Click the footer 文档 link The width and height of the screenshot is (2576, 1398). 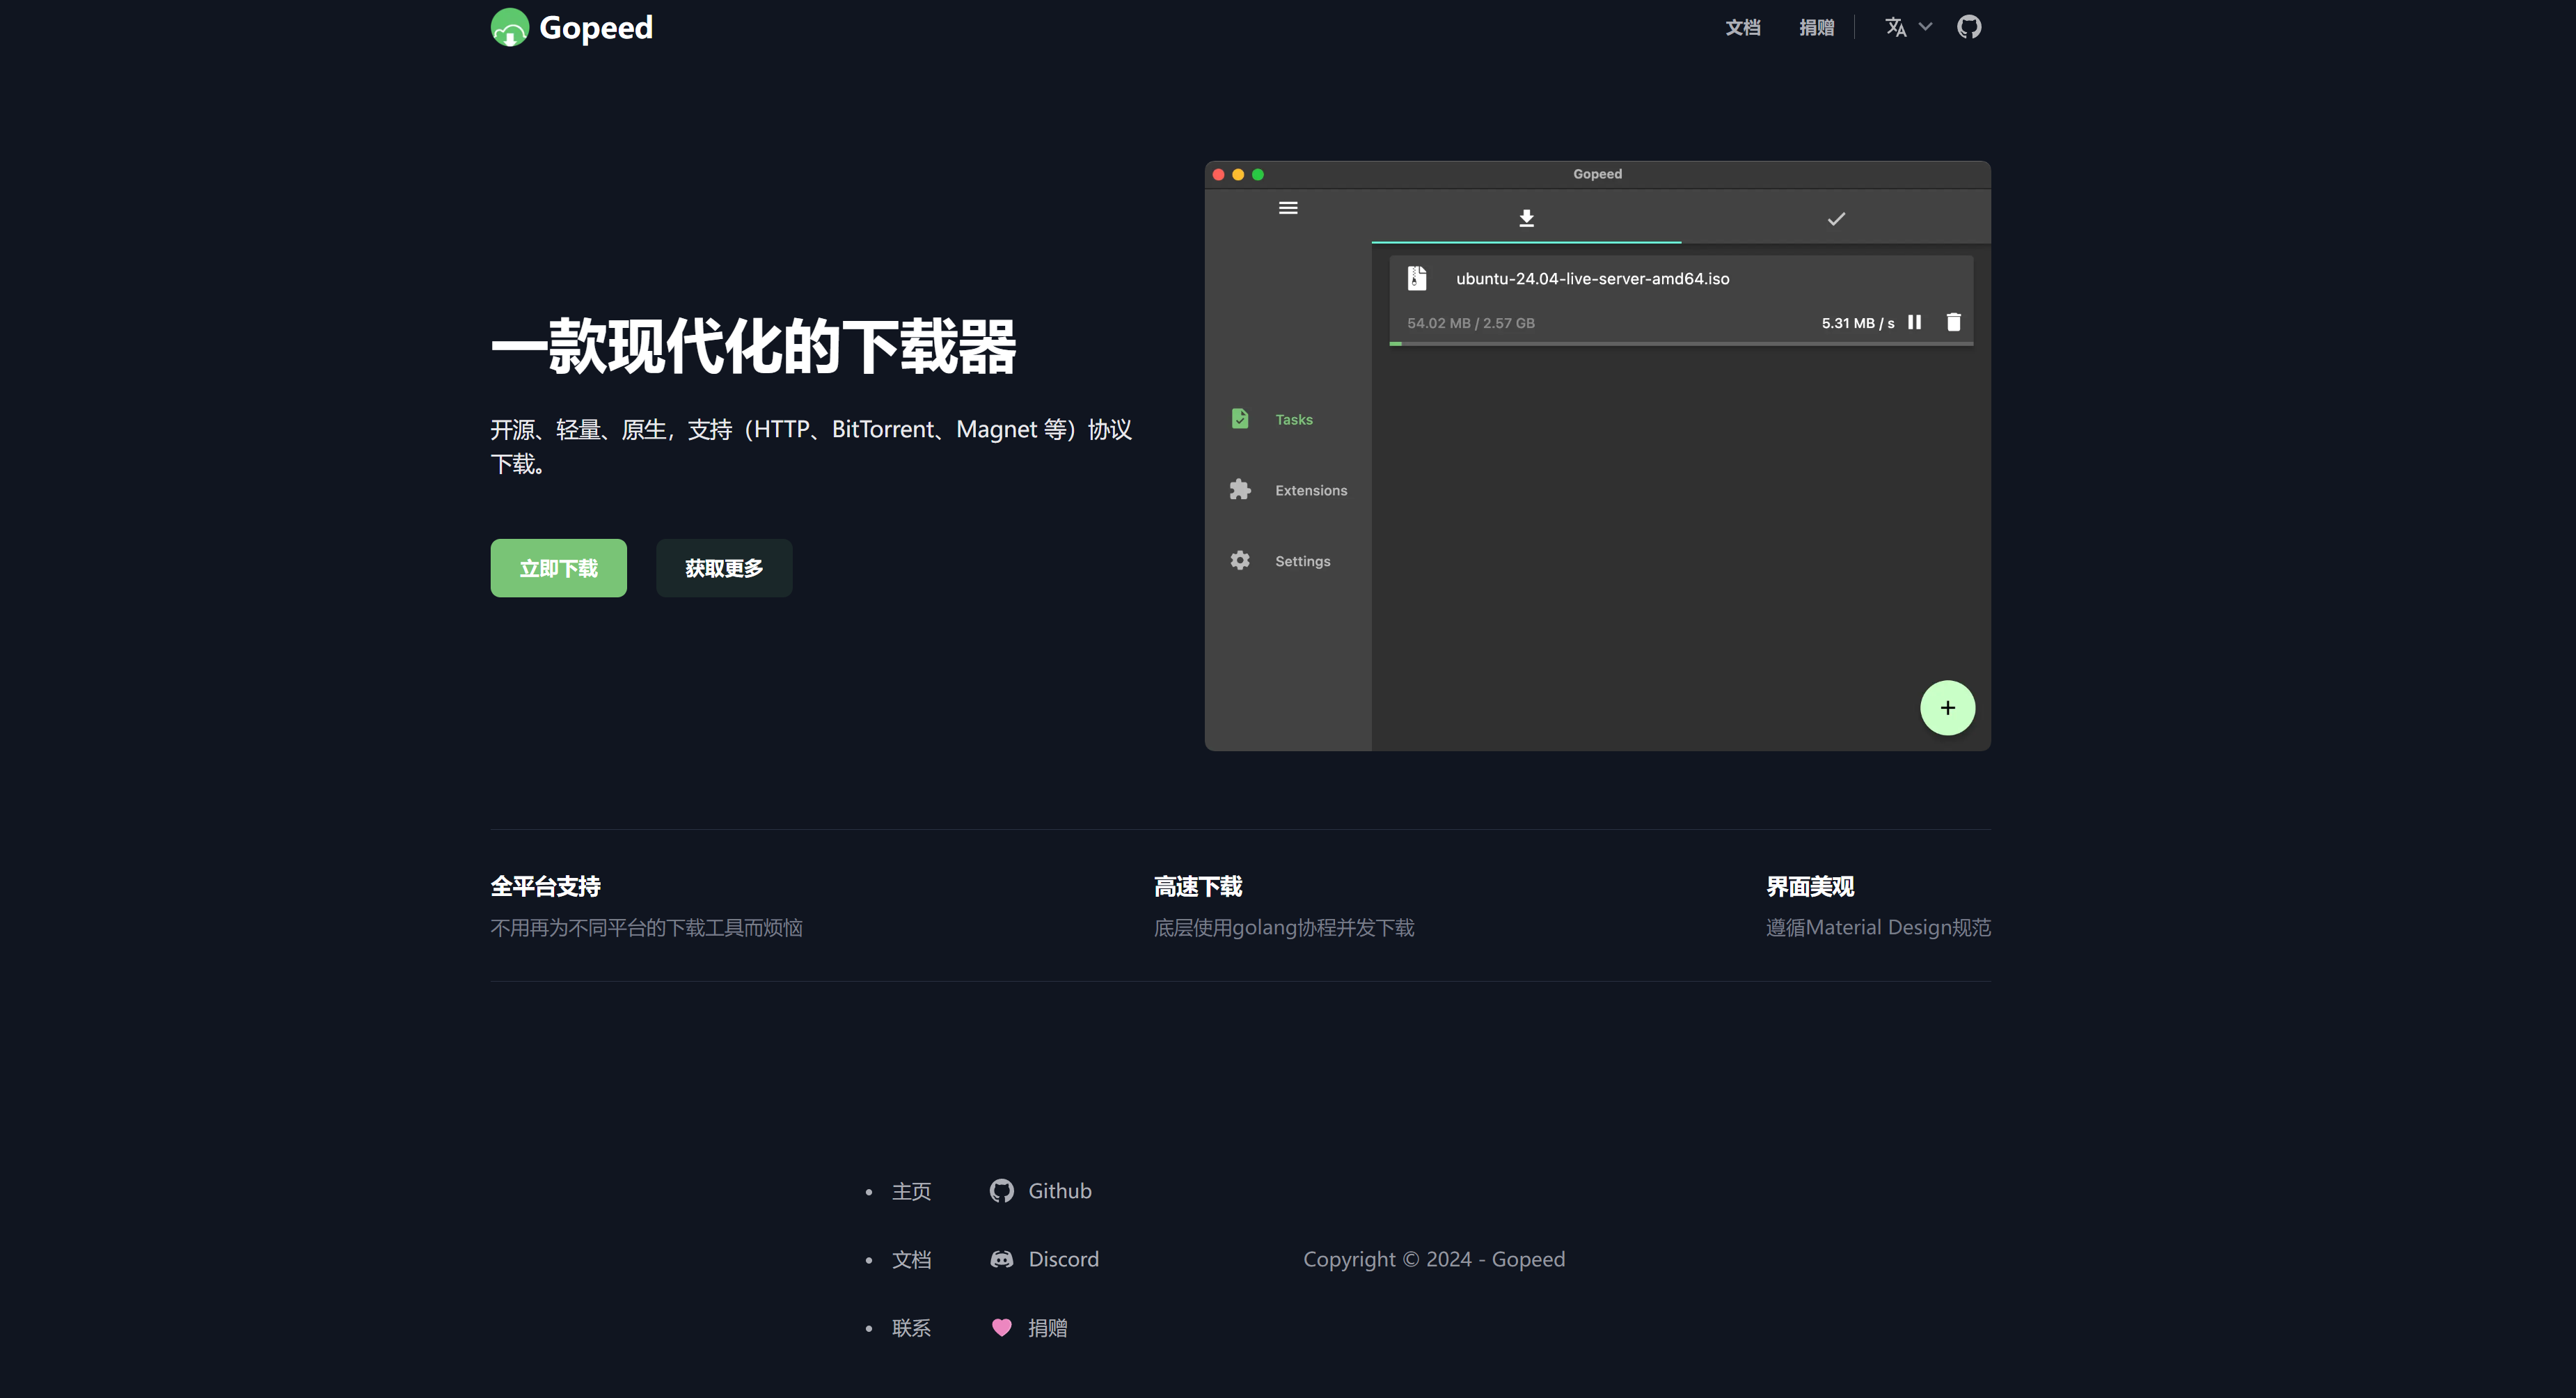[x=911, y=1260]
